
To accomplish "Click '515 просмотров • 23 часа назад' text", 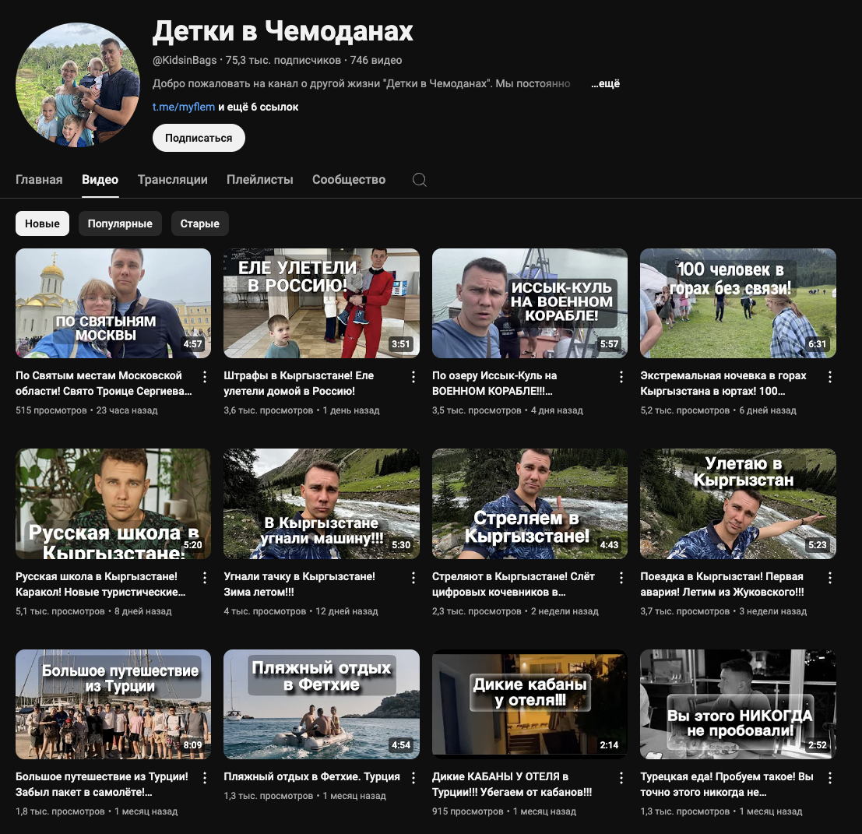I will [86, 410].
